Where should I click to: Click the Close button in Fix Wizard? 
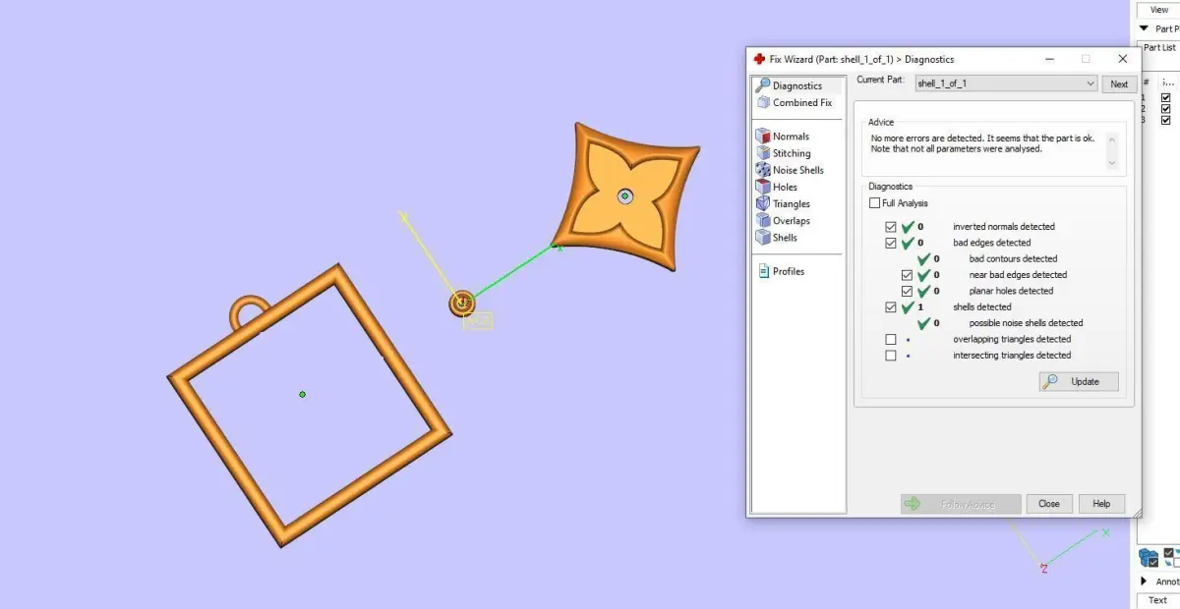click(1049, 504)
